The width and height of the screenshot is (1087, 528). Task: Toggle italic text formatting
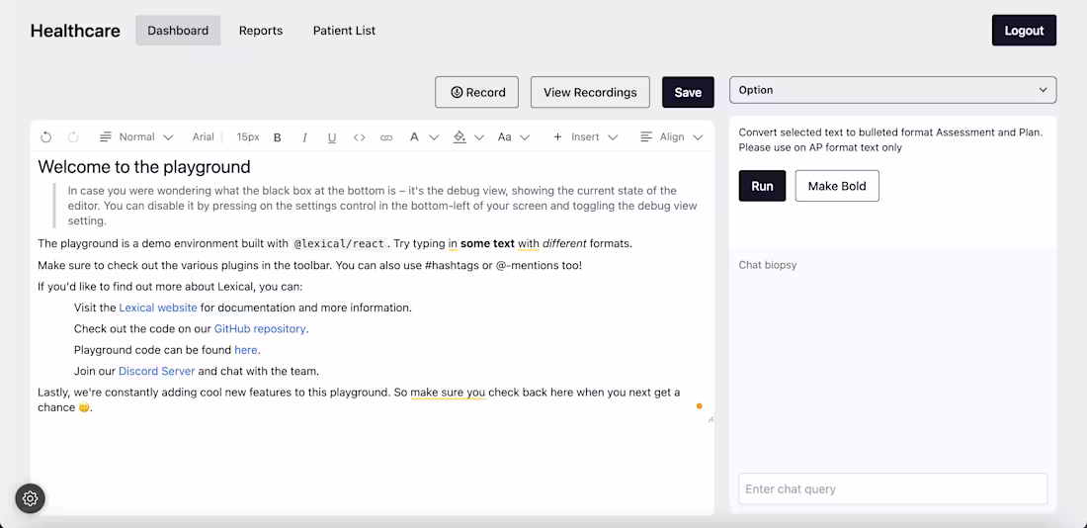[304, 137]
